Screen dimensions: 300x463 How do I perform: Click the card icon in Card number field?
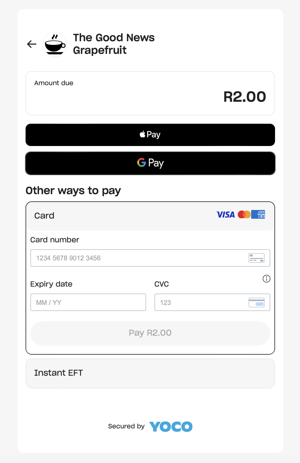256,258
